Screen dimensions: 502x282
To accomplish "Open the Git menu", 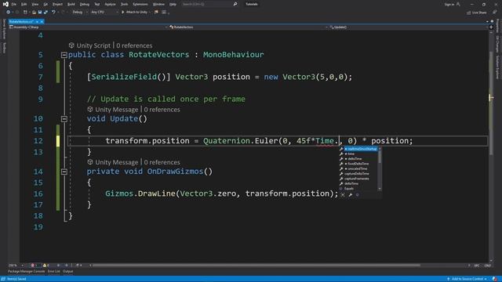I will click(x=45, y=5).
